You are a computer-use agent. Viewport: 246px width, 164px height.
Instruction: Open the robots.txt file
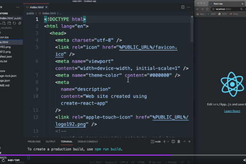click(4, 61)
